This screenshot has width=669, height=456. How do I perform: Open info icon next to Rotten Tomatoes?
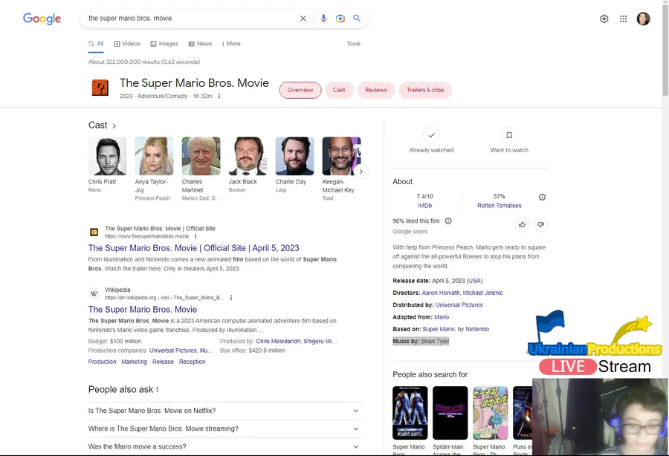pyautogui.click(x=542, y=197)
